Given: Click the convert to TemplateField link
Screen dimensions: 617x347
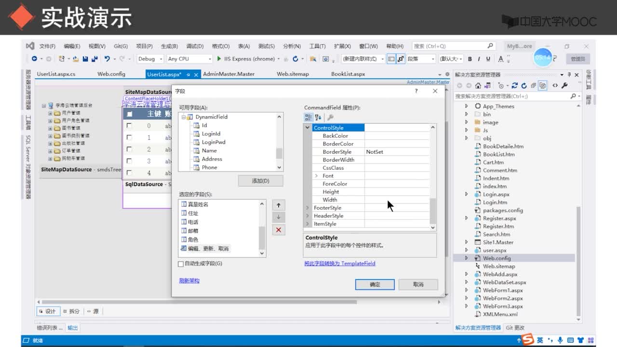Looking at the screenshot, I should point(339,264).
